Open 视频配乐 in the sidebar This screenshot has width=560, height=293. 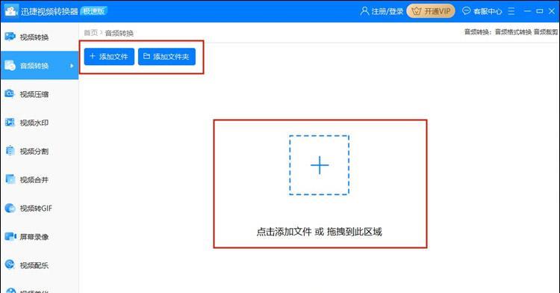coord(40,265)
